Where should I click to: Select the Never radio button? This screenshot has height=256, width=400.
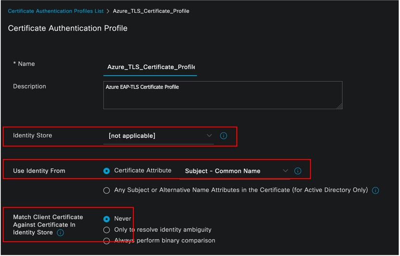click(106, 219)
